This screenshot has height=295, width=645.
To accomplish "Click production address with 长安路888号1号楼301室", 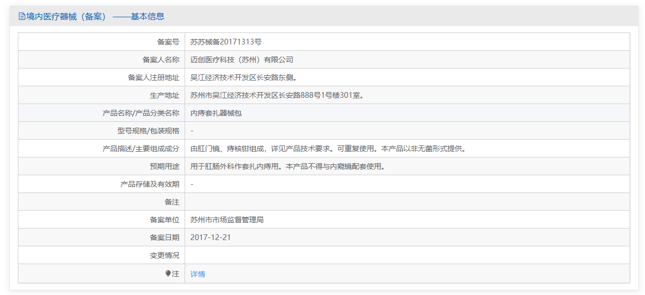I will tap(277, 95).
